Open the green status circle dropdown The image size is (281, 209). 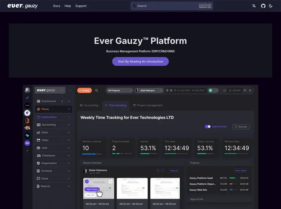[x=213, y=91]
